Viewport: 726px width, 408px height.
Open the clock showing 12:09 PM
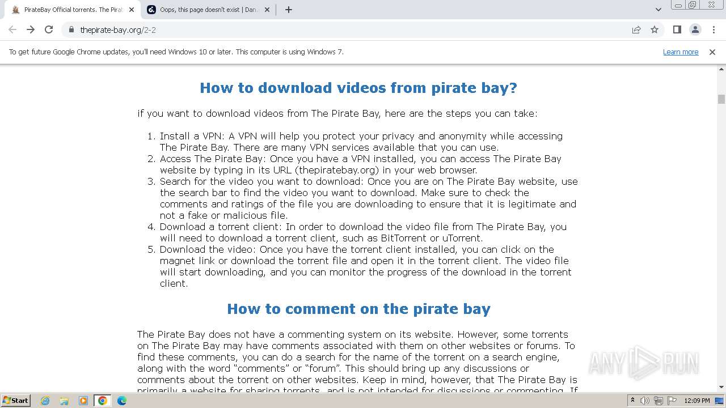tap(697, 401)
